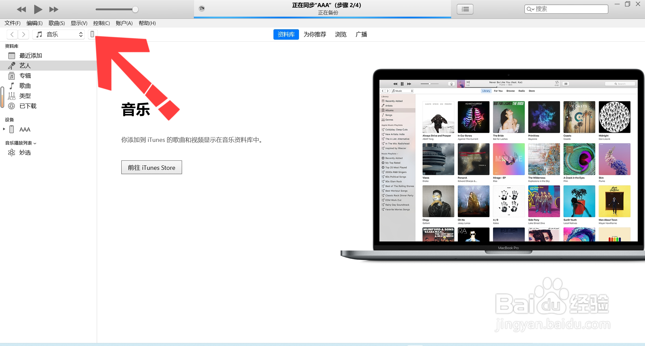Click the artists microphone icon
The width and height of the screenshot is (645, 346).
(x=12, y=66)
